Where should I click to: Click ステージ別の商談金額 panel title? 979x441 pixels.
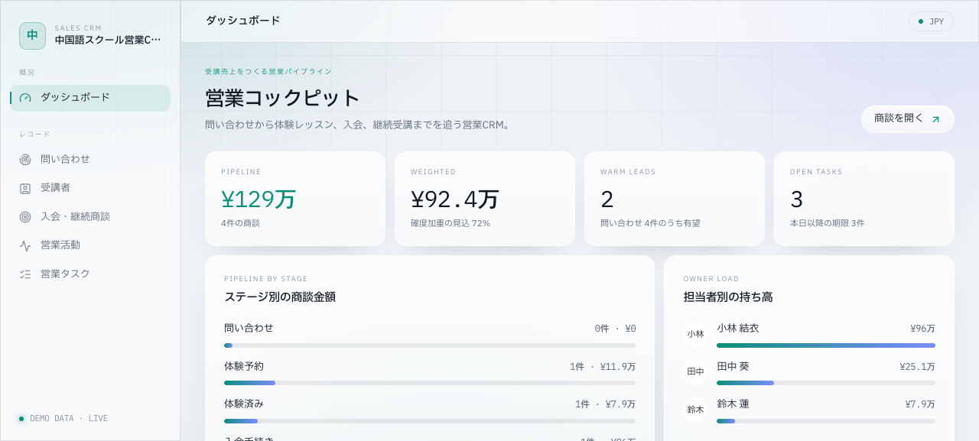tap(280, 297)
